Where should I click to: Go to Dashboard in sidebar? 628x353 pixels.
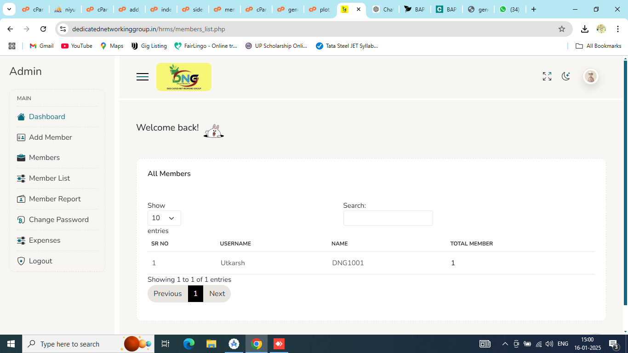point(47,117)
